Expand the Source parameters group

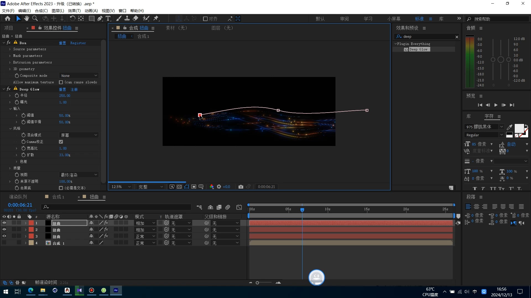click(x=10, y=49)
